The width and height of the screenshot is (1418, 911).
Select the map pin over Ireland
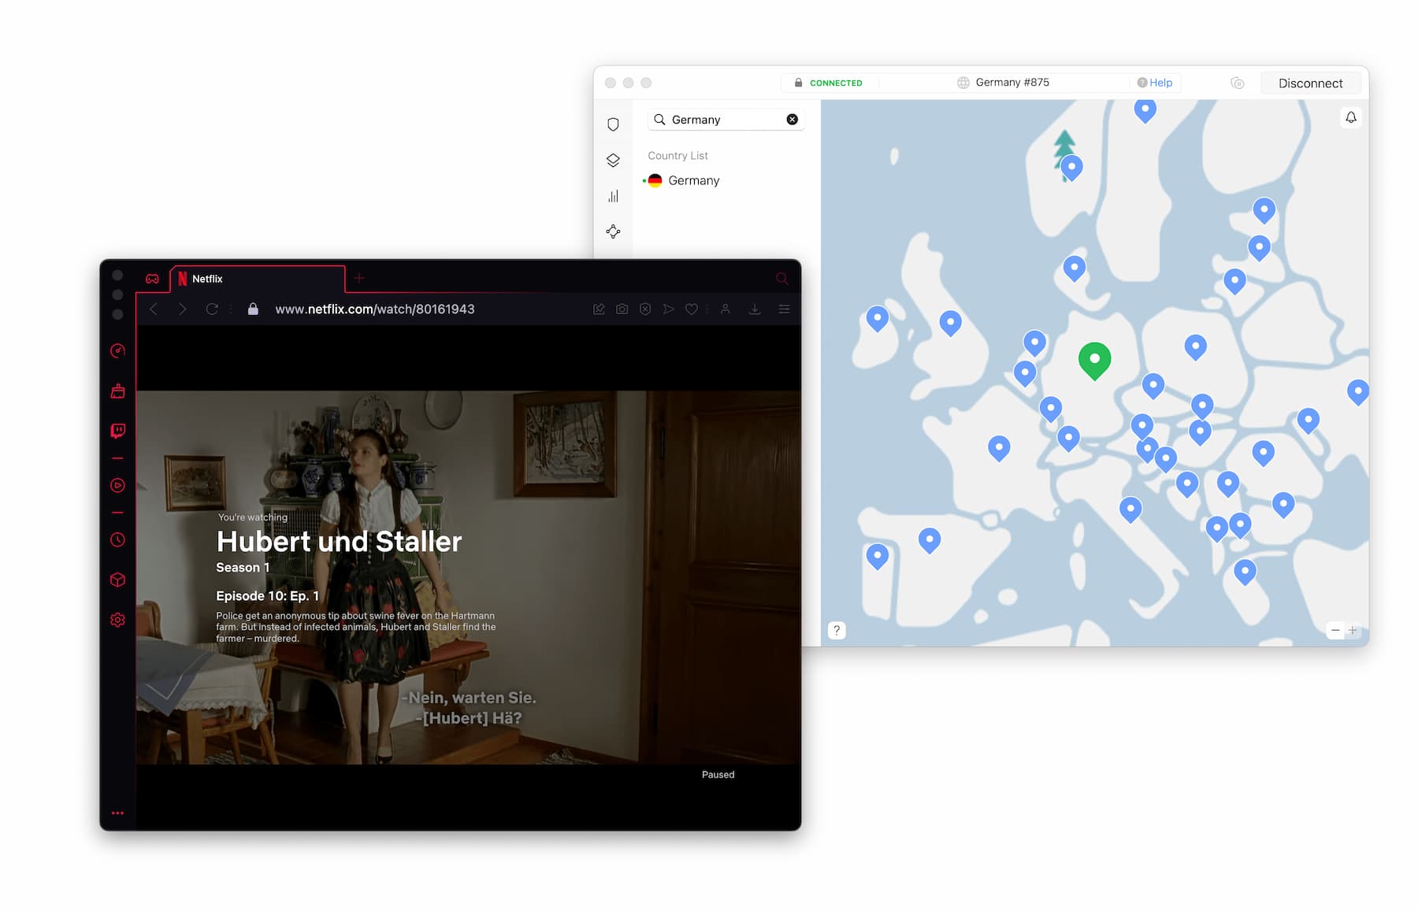coord(877,319)
